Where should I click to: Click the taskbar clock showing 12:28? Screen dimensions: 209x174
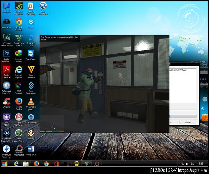pyautogui.click(x=200, y=164)
